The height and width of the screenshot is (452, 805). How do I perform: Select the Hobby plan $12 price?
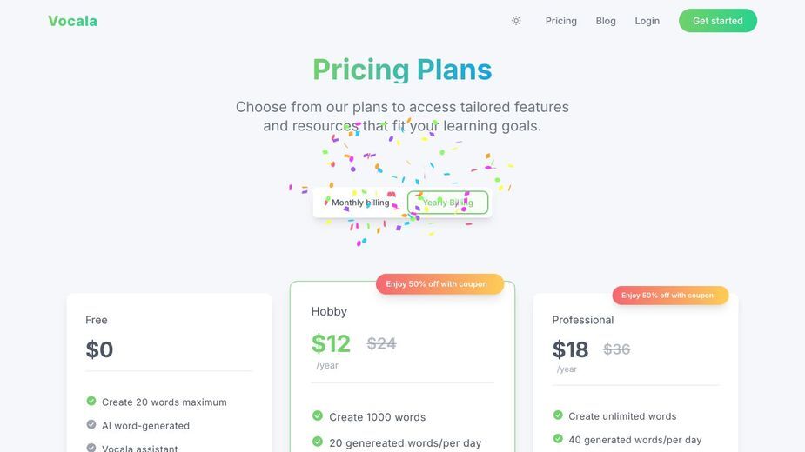pyautogui.click(x=331, y=343)
